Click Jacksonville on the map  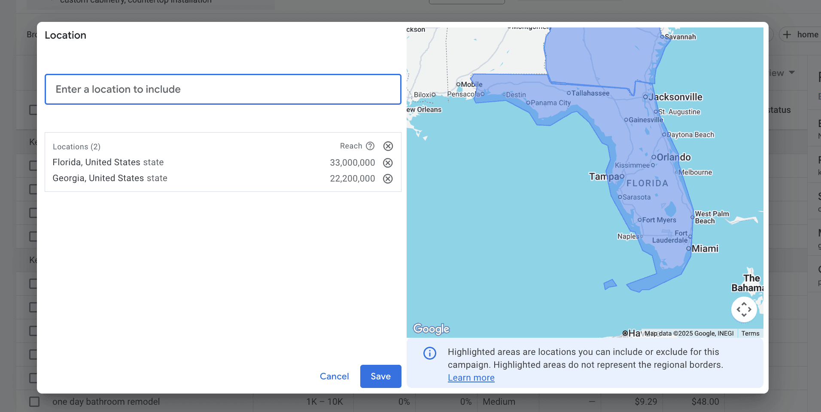pyautogui.click(x=675, y=97)
